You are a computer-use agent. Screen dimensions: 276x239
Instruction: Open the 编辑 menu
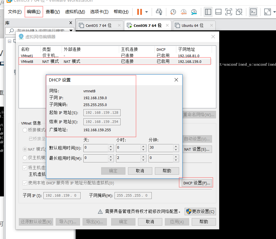(x=33, y=12)
